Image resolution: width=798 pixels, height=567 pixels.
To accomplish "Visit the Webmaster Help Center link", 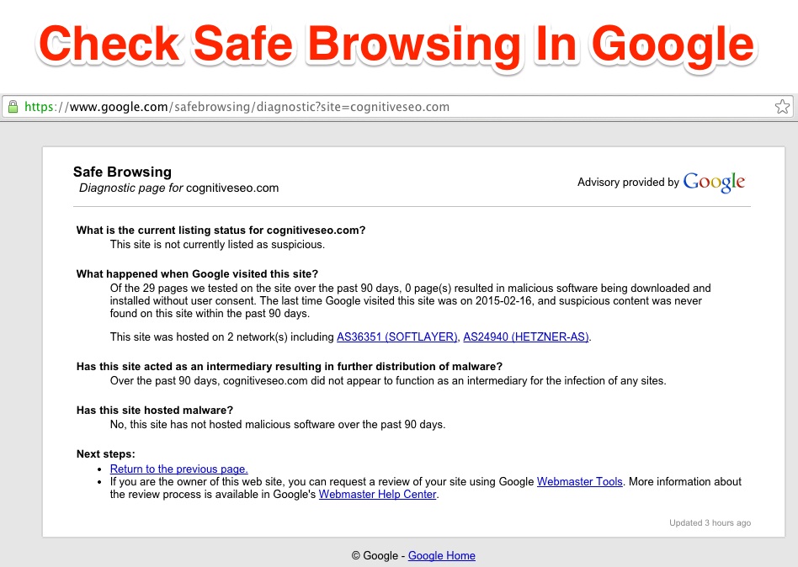I will coord(377,495).
